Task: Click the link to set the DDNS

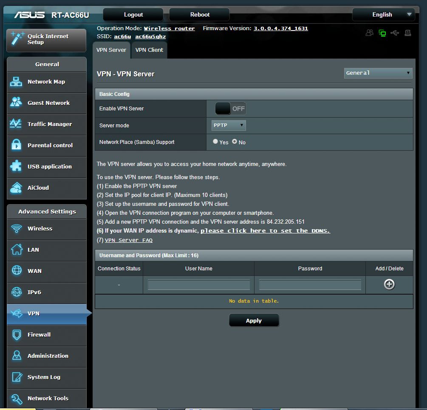Action: (x=266, y=231)
